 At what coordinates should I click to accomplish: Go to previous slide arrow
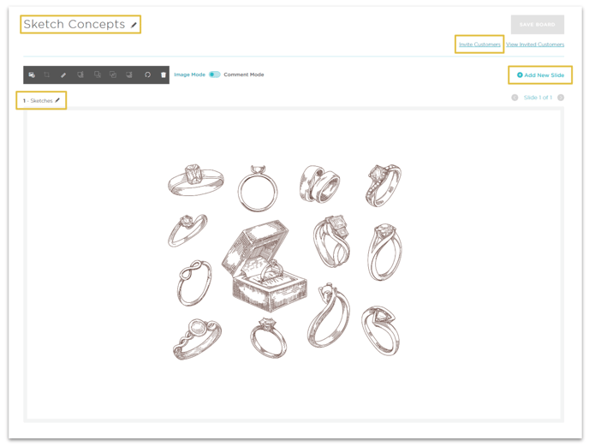point(515,98)
